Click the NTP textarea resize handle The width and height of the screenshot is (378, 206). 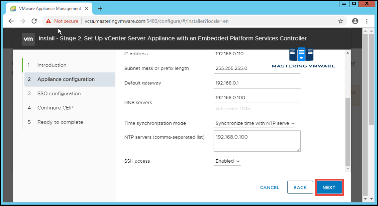click(298, 150)
